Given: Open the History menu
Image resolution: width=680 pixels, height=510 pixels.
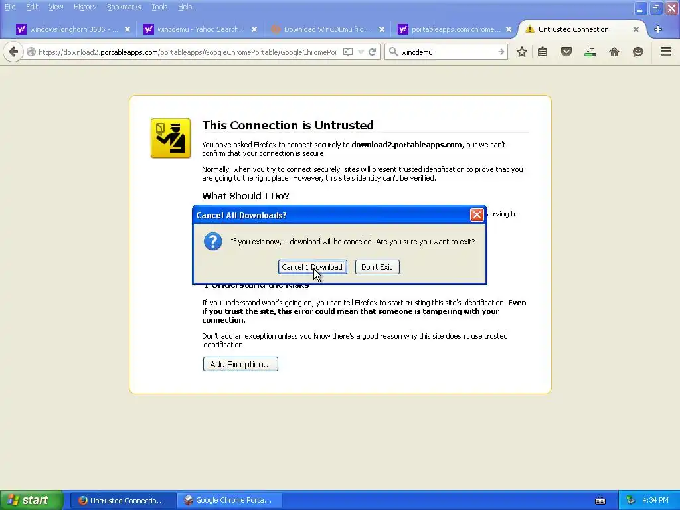Looking at the screenshot, I should tap(85, 7).
